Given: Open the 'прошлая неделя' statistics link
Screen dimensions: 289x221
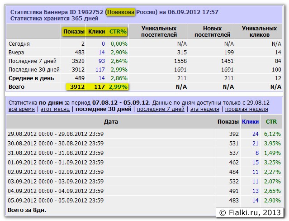Looking at the screenshot, I should coord(246,109).
